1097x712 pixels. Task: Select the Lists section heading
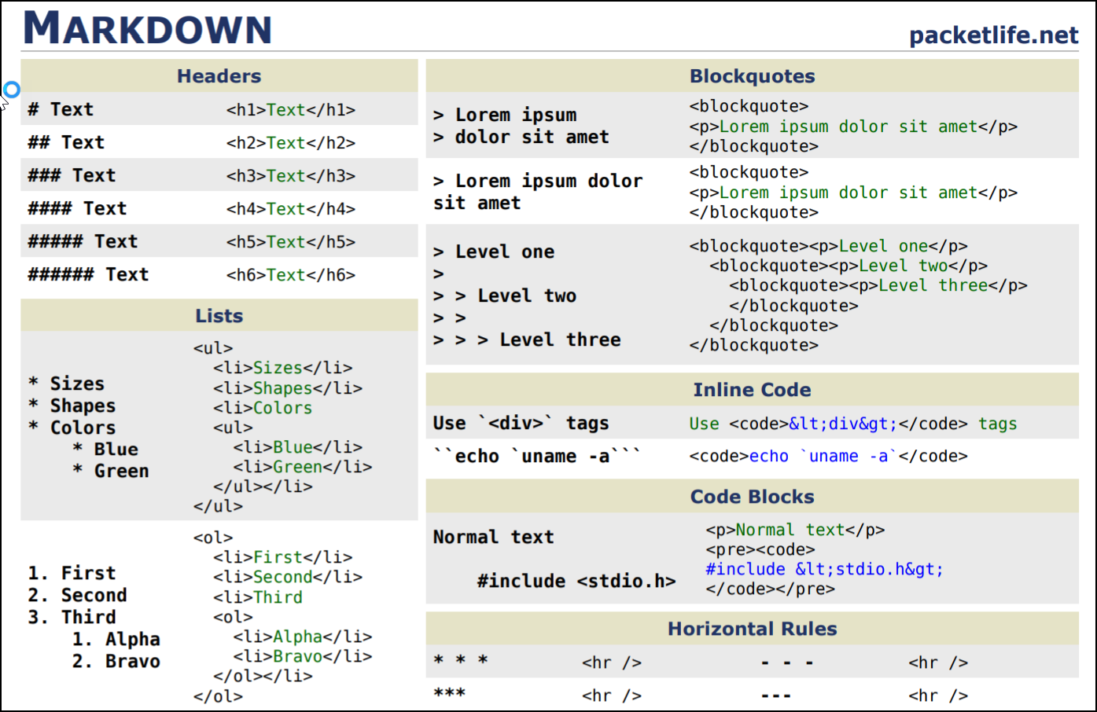(x=219, y=316)
